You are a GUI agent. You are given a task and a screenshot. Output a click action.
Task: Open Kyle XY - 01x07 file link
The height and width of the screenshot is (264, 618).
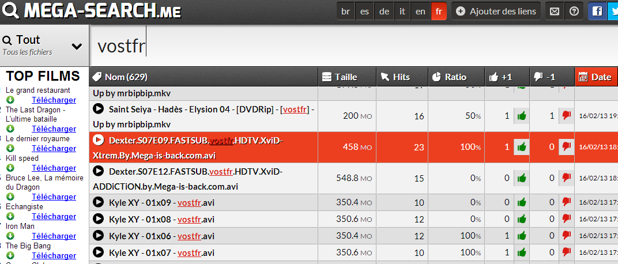161,252
